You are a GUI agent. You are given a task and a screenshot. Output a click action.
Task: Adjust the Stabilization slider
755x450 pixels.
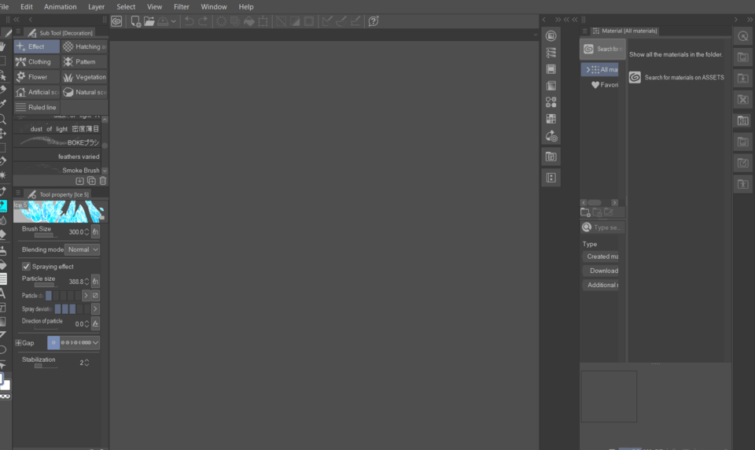[x=46, y=366]
